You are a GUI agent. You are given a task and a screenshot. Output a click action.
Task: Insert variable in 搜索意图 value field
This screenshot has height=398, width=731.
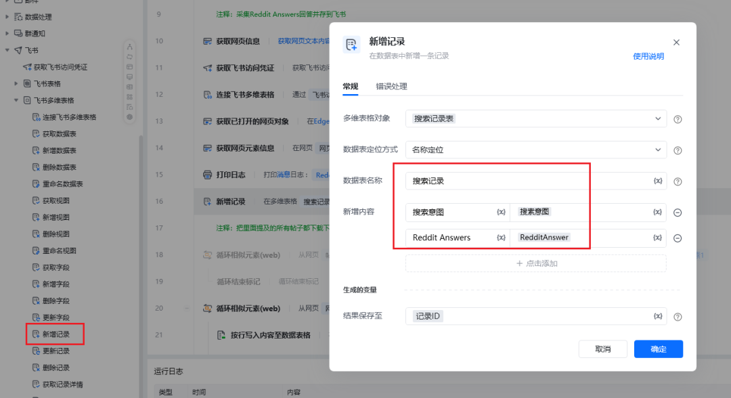coord(657,212)
